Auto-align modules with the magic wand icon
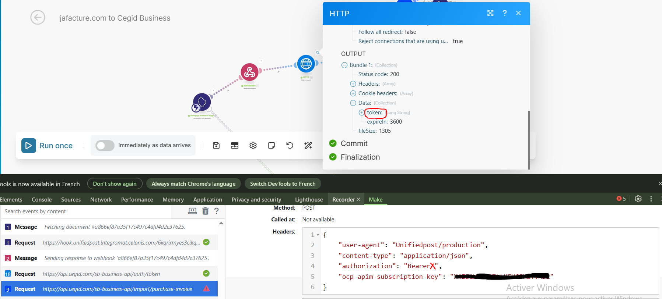This screenshot has width=662, height=299. click(308, 146)
